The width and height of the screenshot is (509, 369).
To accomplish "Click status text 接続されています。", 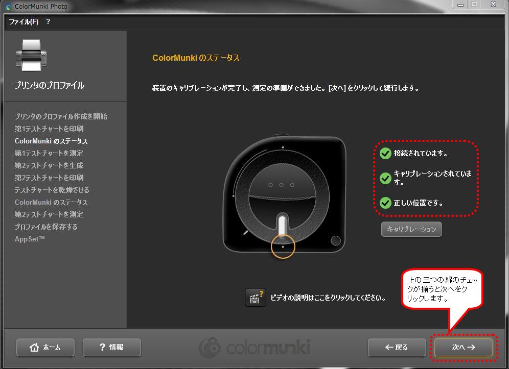I will (x=421, y=154).
